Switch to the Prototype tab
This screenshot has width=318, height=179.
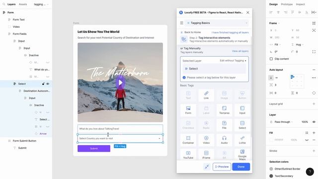(287, 4)
